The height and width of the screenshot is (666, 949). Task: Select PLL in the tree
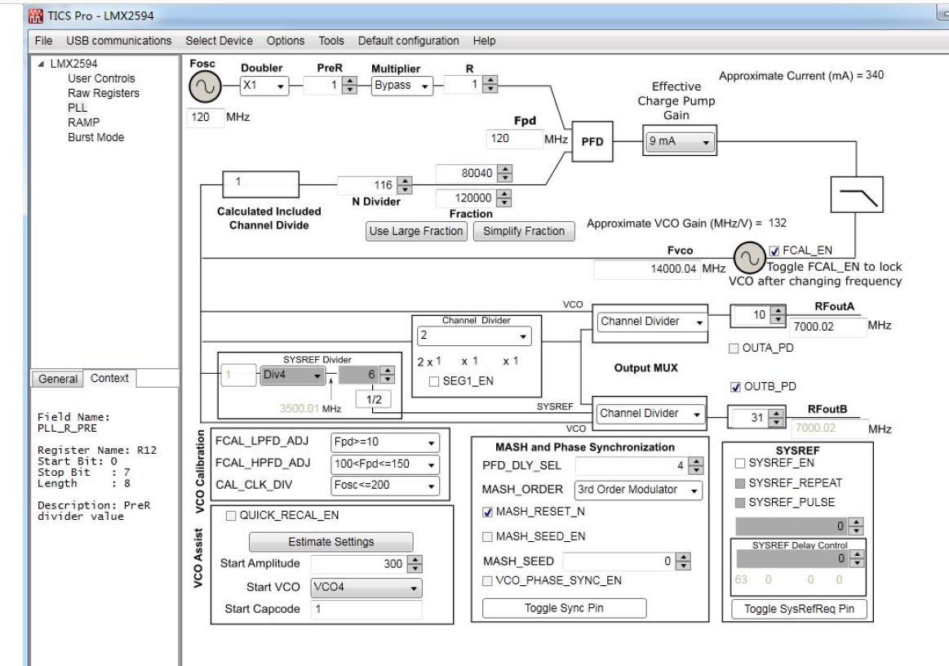(78, 108)
